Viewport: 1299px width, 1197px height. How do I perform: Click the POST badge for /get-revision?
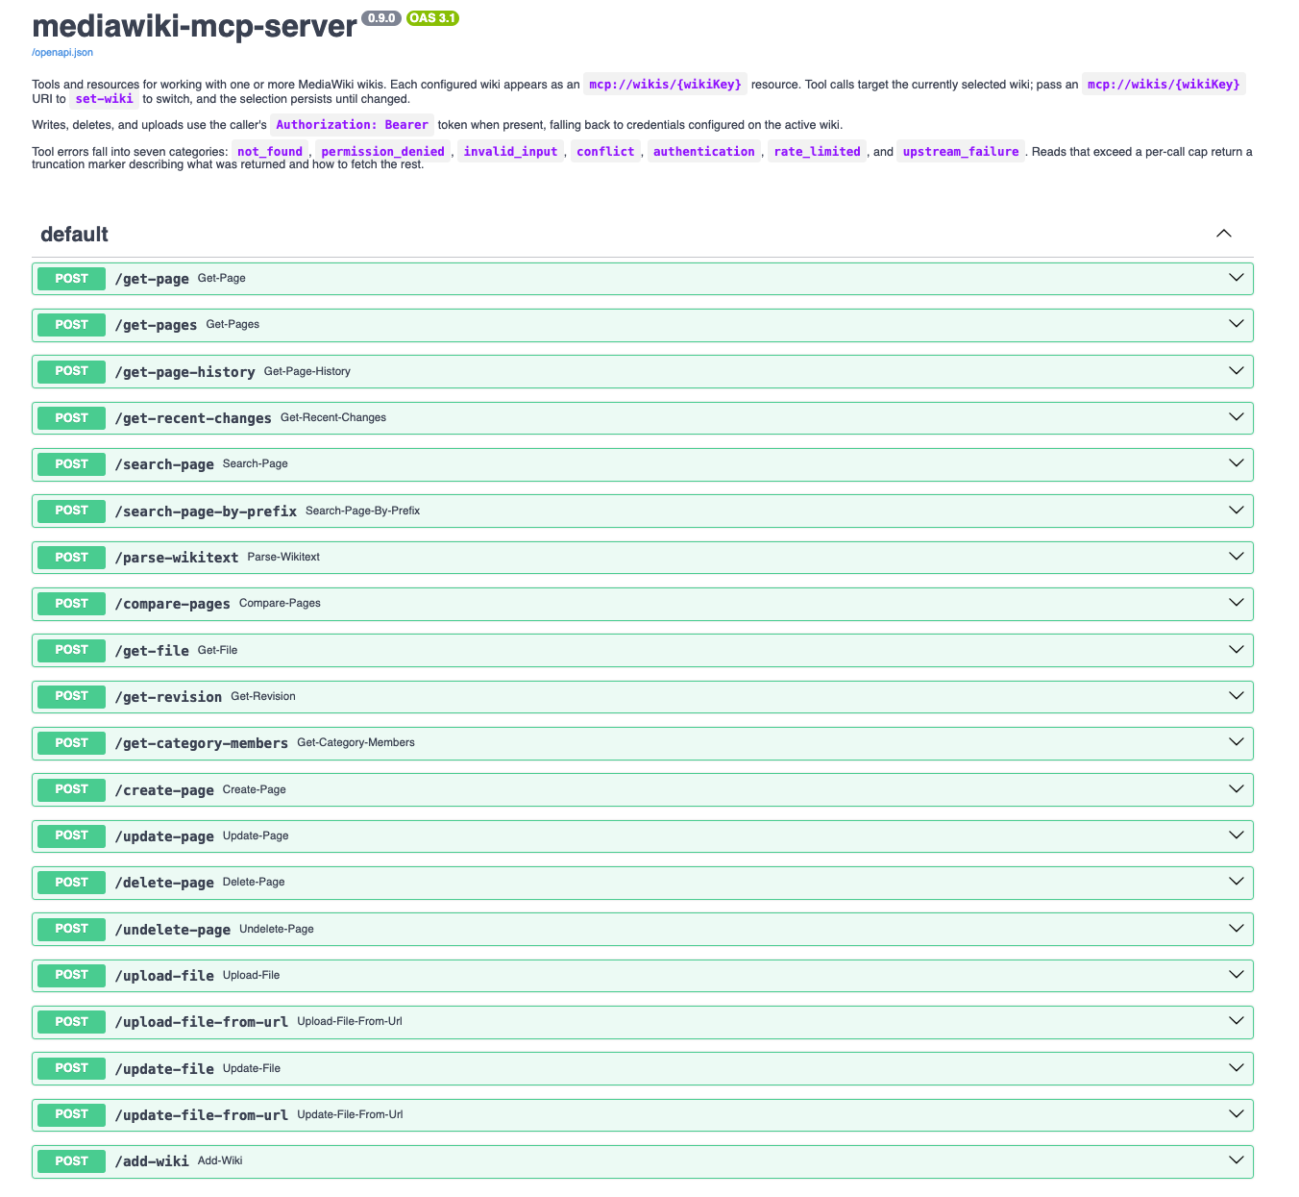[x=71, y=696]
